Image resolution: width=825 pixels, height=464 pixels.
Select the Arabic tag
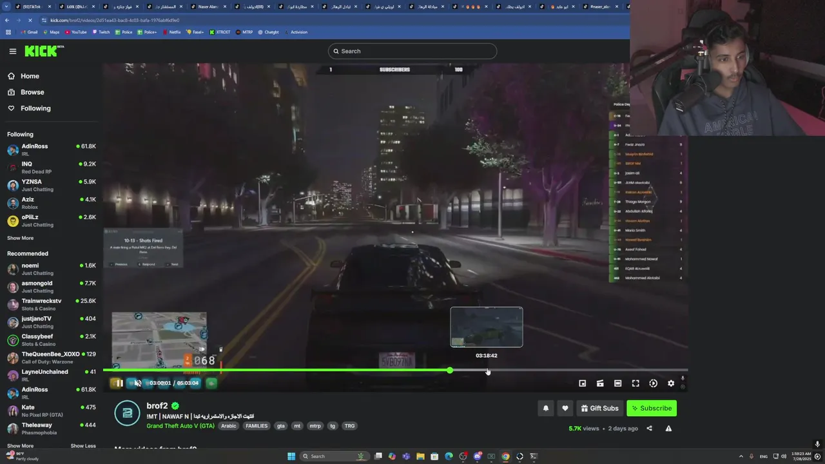tap(229, 426)
